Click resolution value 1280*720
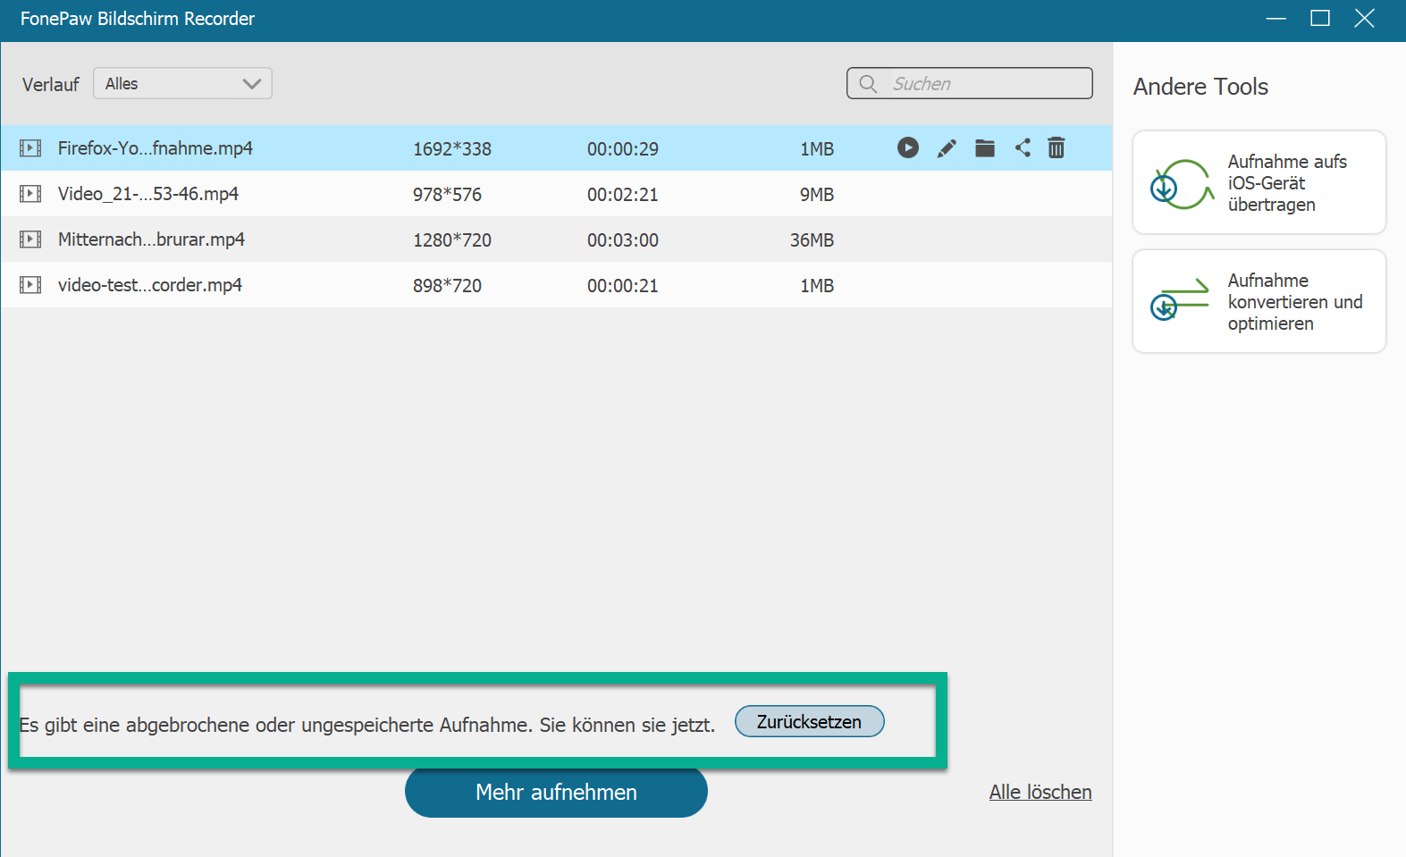Image resolution: width=1406 pixels, height=857 pixels. 452,240
